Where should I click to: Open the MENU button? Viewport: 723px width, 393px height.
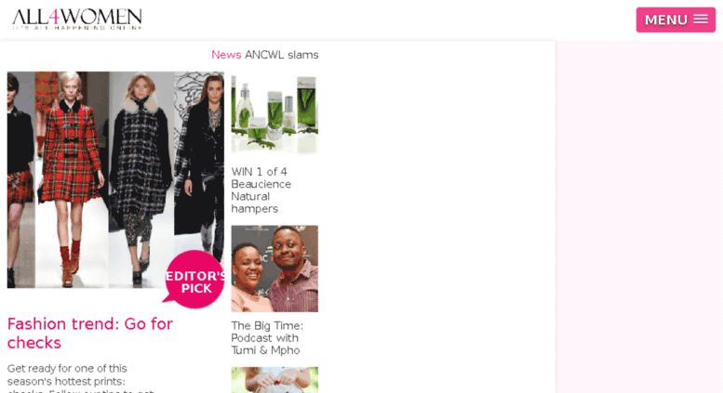(x=676, y=20)
